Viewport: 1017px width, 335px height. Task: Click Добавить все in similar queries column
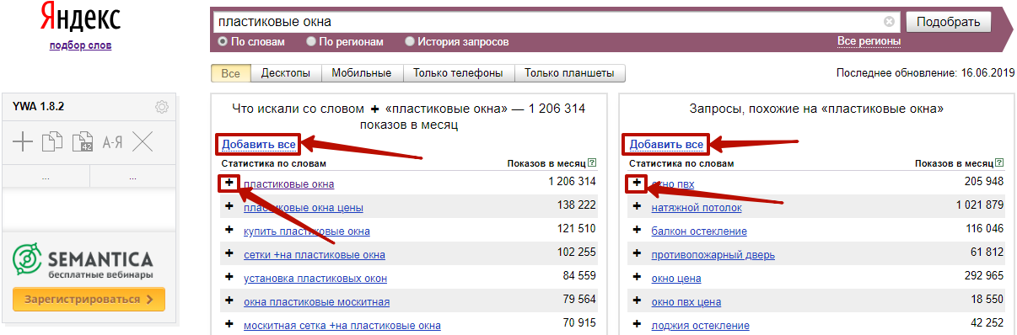click(666, 144)
